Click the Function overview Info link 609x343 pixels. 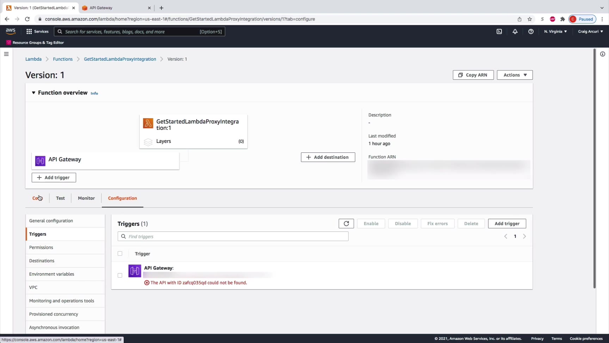tap(94, 93)
